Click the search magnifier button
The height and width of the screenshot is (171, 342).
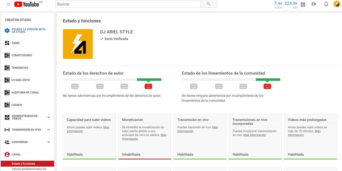pyautogui.click(x=209, y=4)
